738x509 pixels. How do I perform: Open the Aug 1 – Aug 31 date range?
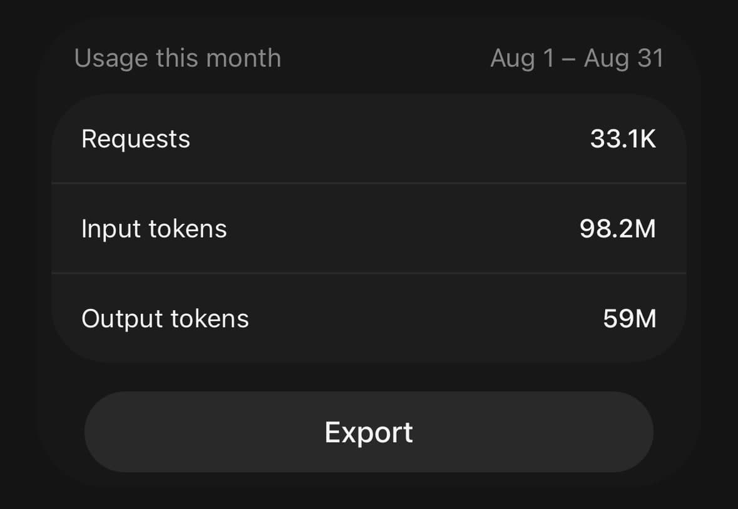click(x=577, y=59)
